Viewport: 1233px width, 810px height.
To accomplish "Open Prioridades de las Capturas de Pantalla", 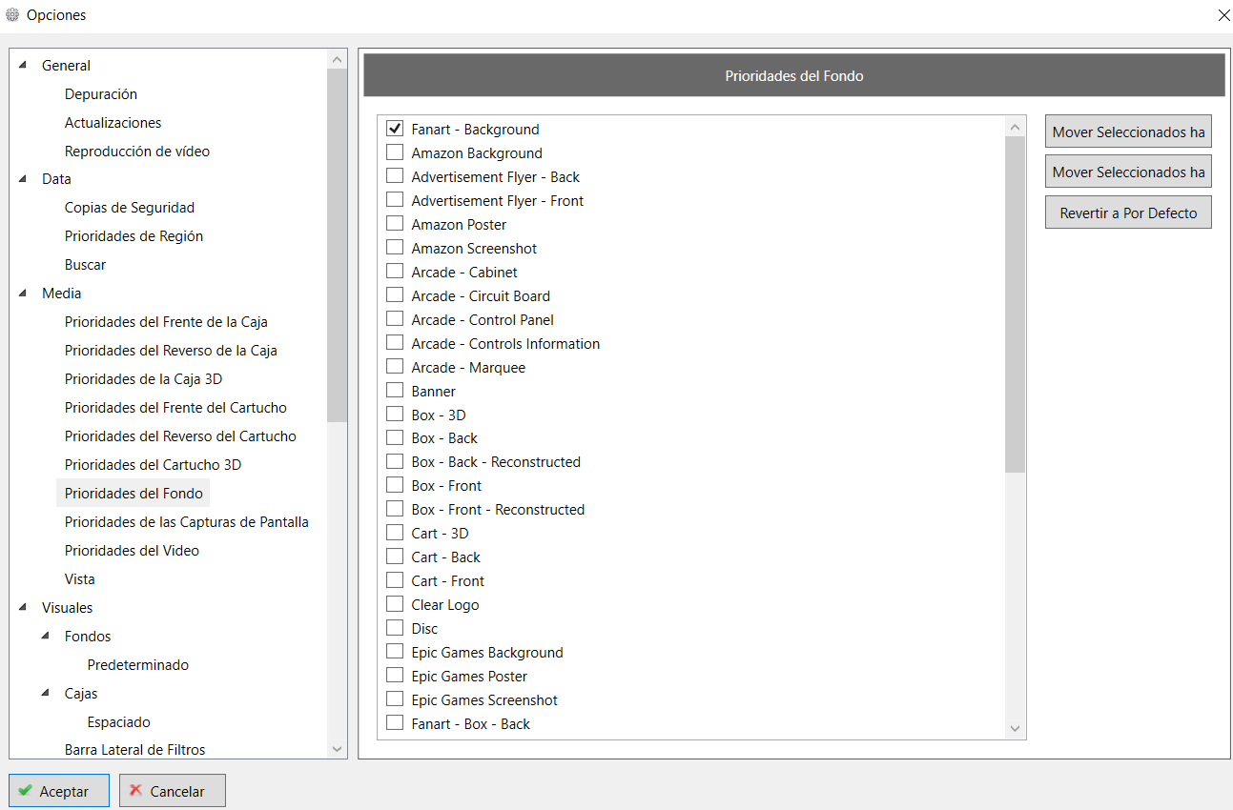I will pos(187,522).
